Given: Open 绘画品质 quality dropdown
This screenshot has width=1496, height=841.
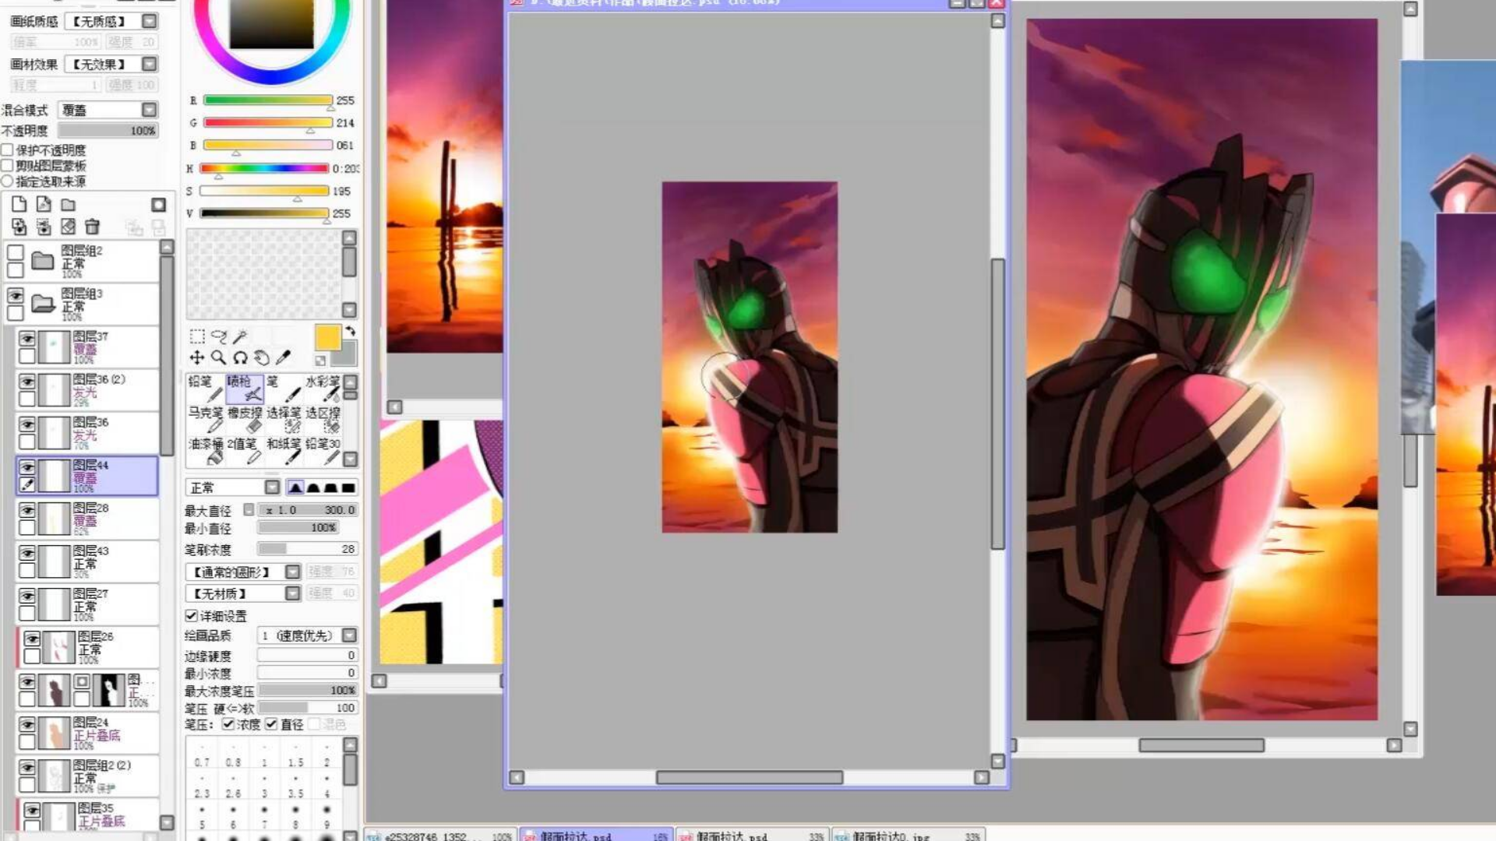Looking at the screenshot, I should [349, 635].
